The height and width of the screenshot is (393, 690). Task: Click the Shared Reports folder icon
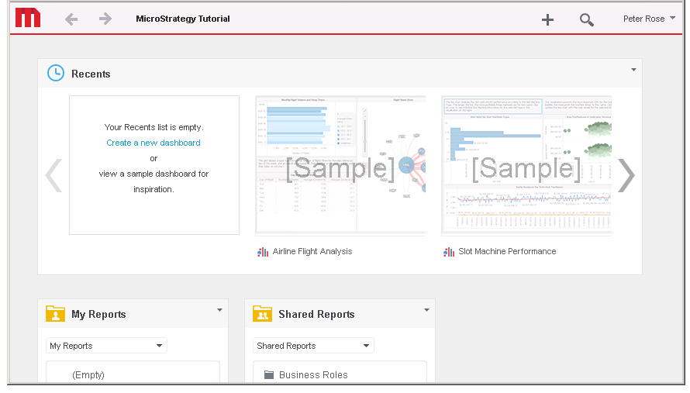point(262,313)
